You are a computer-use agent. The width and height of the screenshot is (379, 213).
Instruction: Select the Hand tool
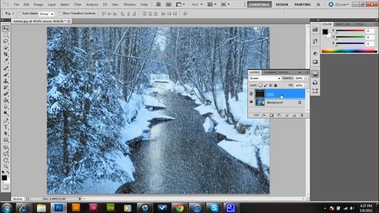tap(6, 160)
